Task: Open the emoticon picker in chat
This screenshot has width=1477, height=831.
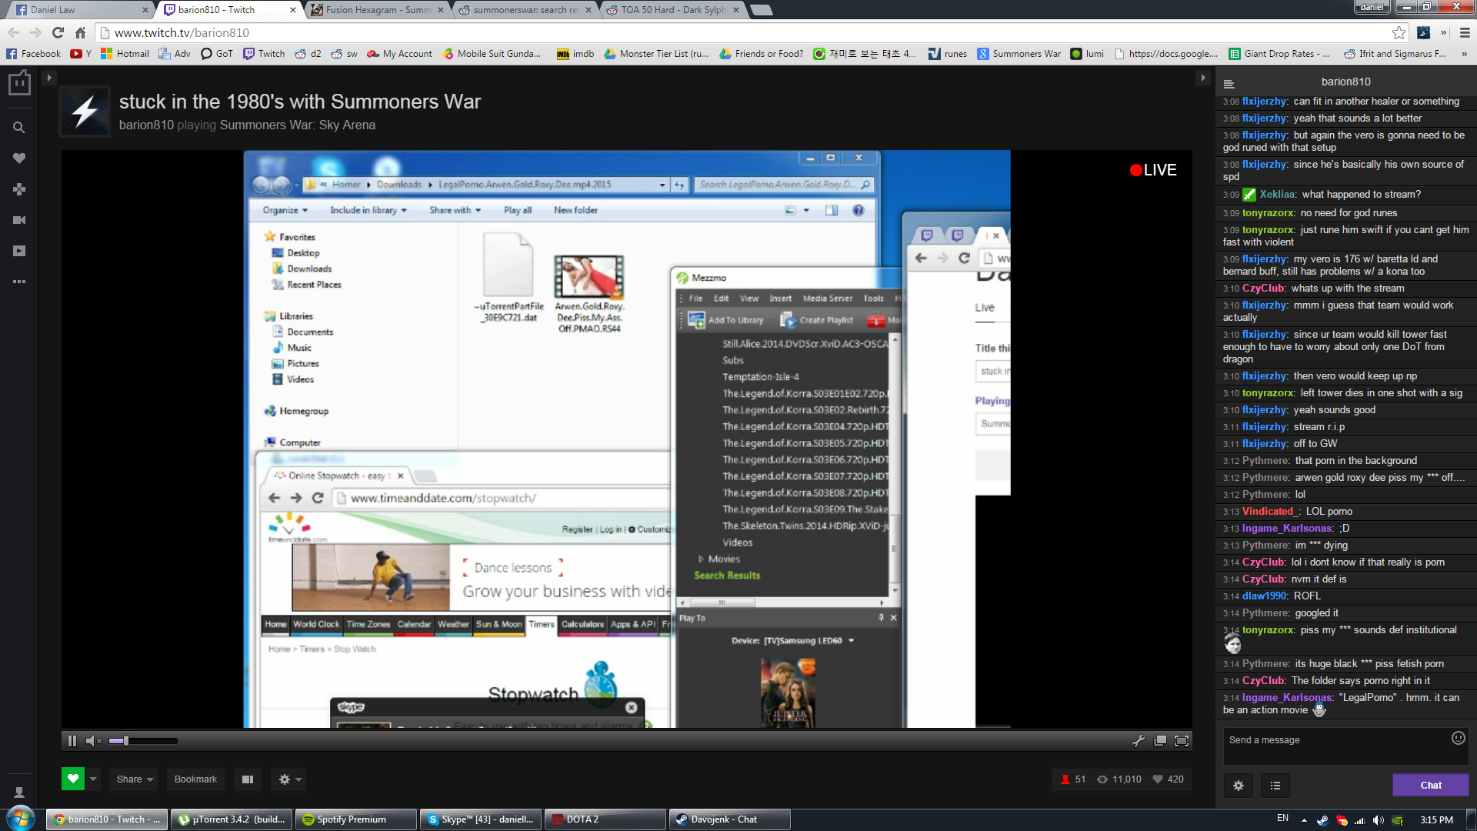Action: click(1458, 739)
